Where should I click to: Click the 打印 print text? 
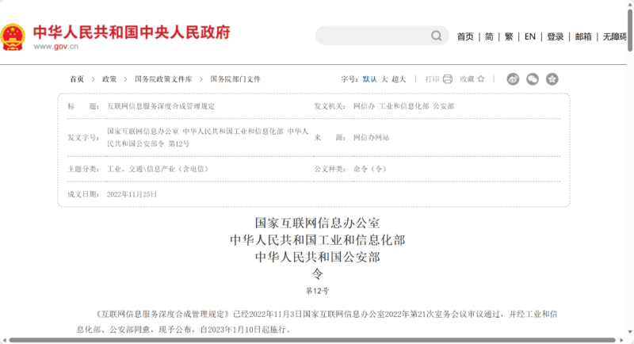(432, 79)
